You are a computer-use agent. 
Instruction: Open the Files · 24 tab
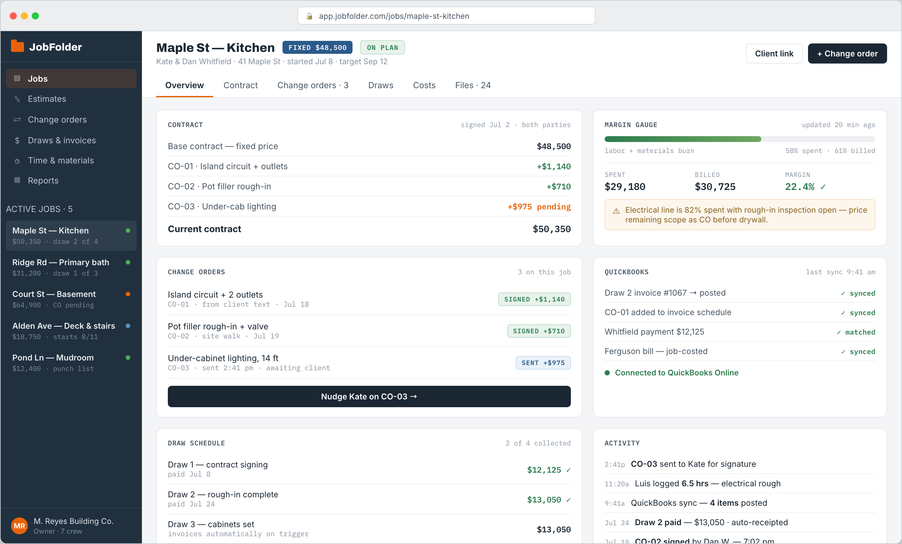[x=473, y=85]
